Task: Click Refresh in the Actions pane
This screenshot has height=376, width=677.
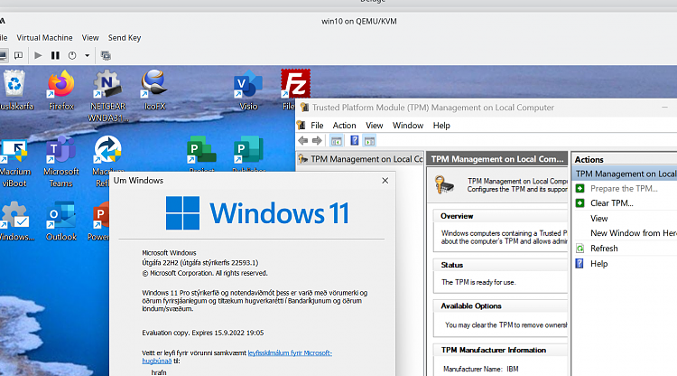Action: [x=604, y=248]
